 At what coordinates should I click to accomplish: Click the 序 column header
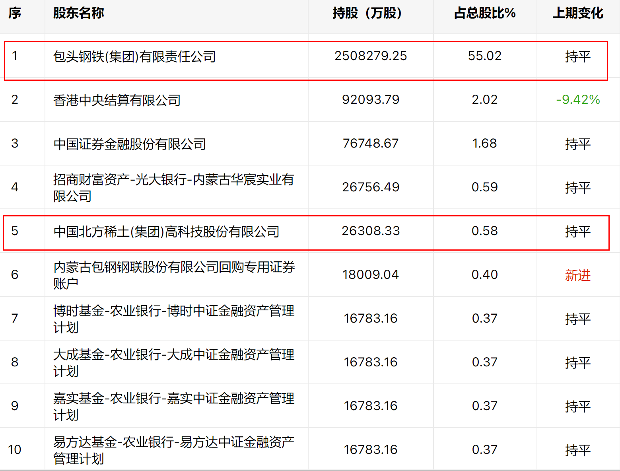tap(15, 13)
